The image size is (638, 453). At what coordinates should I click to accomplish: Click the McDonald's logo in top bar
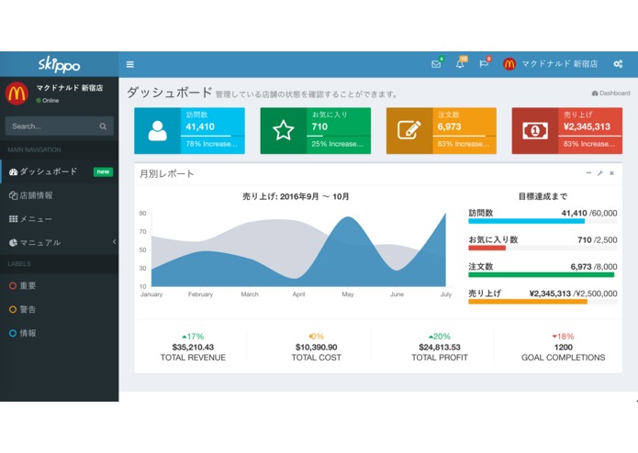coord(509,64)
